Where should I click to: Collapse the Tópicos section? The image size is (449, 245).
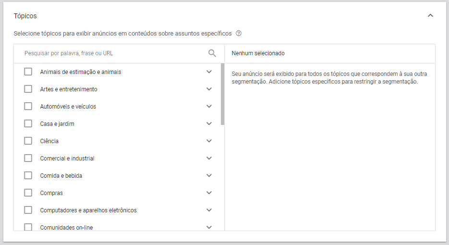430,15
